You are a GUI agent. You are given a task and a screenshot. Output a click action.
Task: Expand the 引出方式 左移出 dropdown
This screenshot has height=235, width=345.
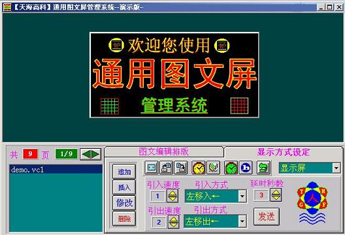(242, 221)
